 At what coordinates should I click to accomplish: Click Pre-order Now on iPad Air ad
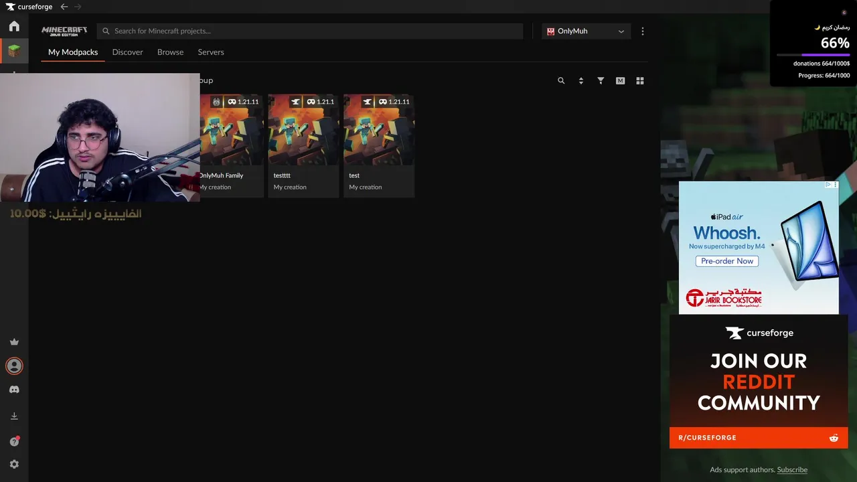pos(727,261)
